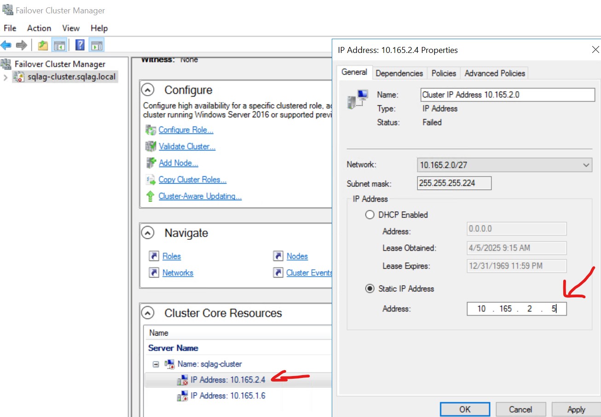Toggle the Show/Hide Action Pane icon
The width and height of the screenshot is (601, 417).
click(x=96, y=45)
